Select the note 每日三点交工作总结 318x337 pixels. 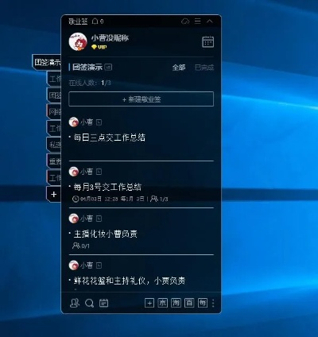[x=110, y=138]
